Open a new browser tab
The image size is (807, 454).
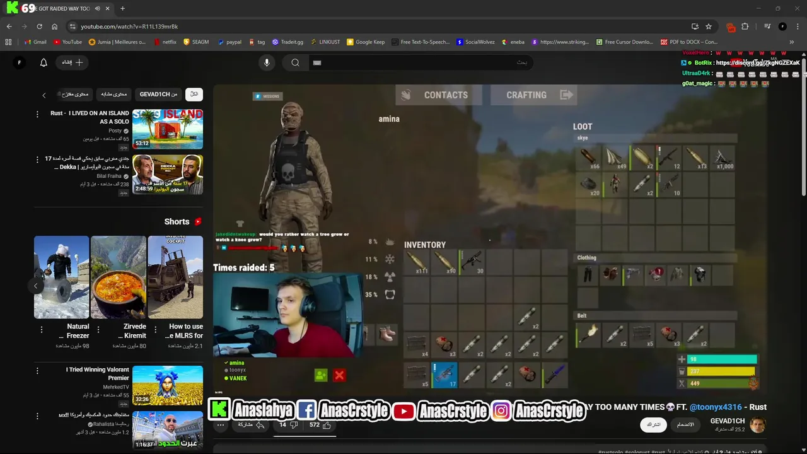(122, 8)
